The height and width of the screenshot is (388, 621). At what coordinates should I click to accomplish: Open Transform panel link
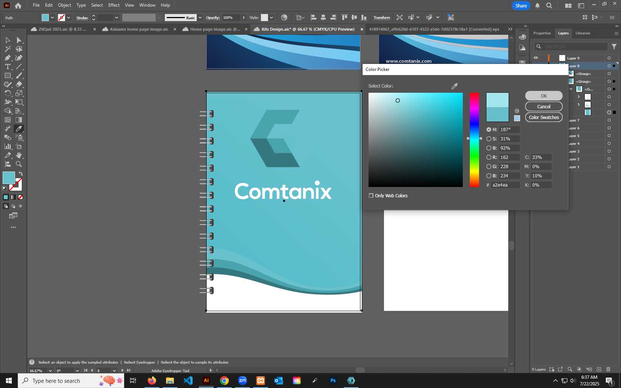tap(381, 17)
